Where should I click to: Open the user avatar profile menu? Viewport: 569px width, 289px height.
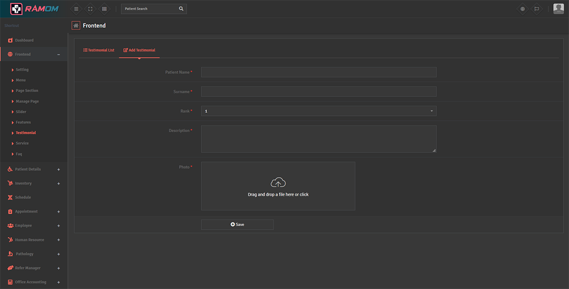coord(558,9)
